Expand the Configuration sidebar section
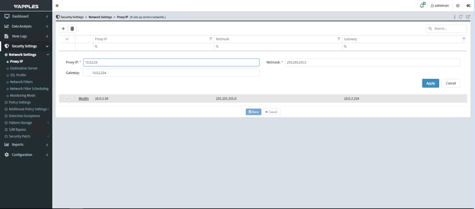The height and width of the screenshot is (209, 475). tap(25, 154)
